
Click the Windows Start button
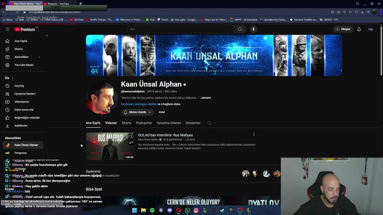click(x=135, y=210)
